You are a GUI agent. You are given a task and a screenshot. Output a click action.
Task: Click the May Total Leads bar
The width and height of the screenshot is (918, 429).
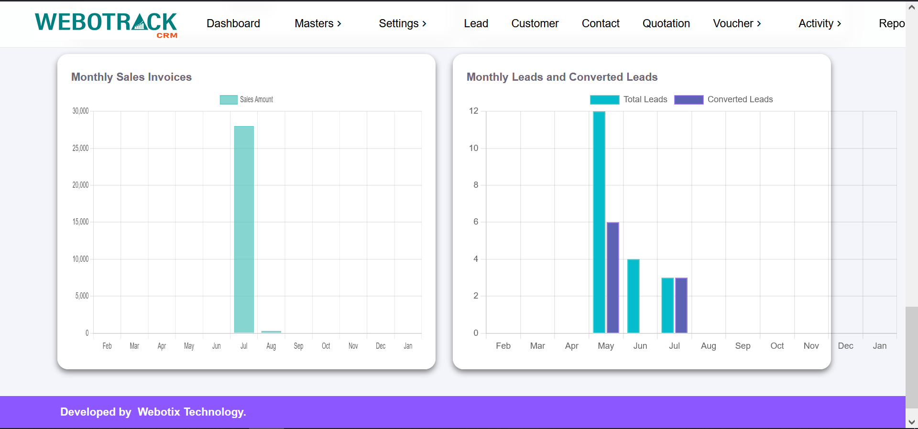point(599,222)
